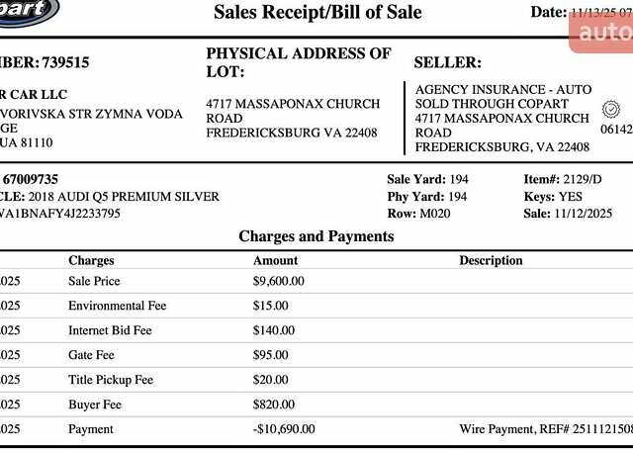
Task: Click the Charges and Payments heading
Action: pyautogui.click(x=316, y=236)
